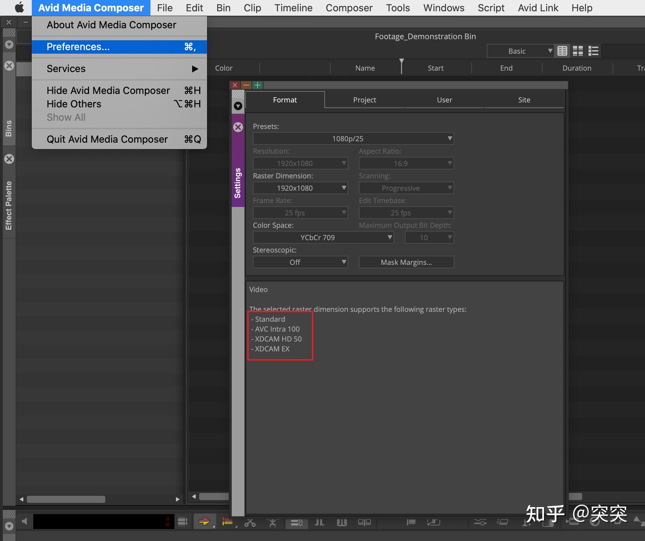Open the Edit Timebase dropdown

coord(406,213)
